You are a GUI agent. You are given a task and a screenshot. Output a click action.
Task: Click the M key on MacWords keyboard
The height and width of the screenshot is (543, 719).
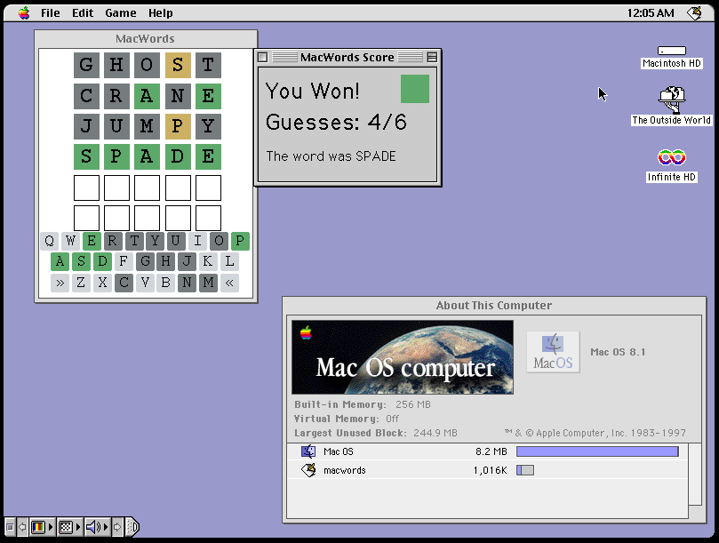pos(208,283)
